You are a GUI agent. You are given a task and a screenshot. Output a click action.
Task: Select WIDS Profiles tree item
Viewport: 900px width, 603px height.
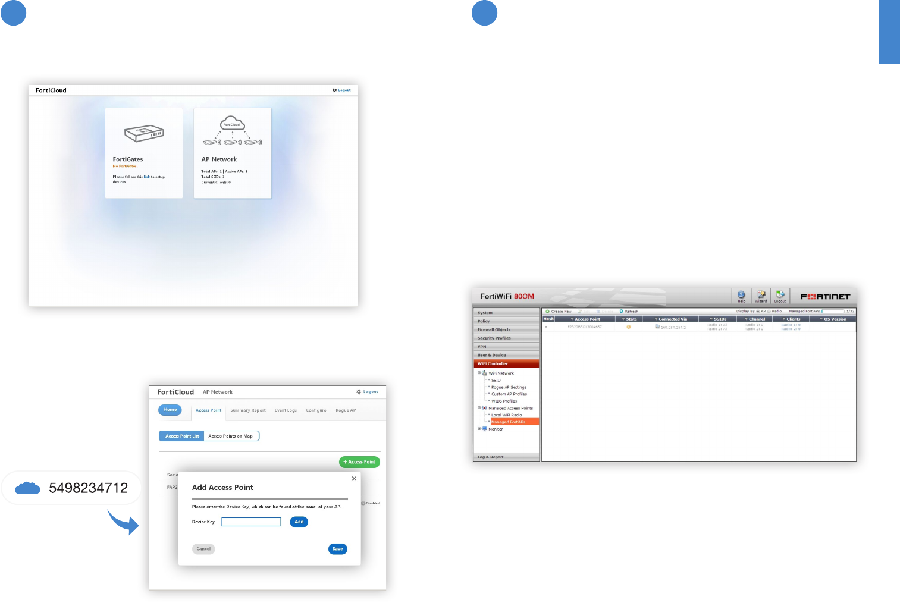coord(504,401)
